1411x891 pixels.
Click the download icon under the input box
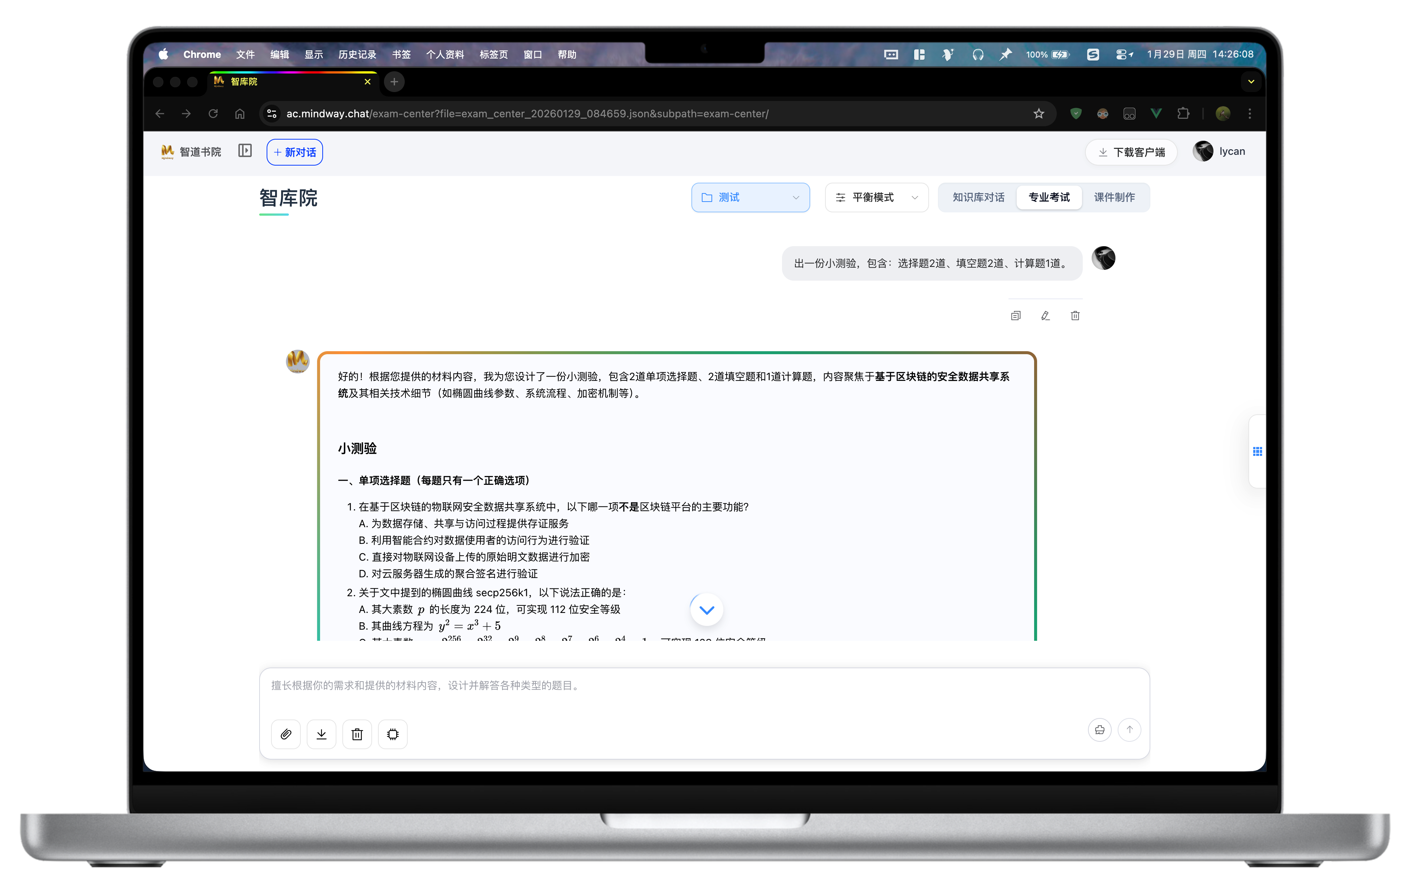[x=322, y=734]
